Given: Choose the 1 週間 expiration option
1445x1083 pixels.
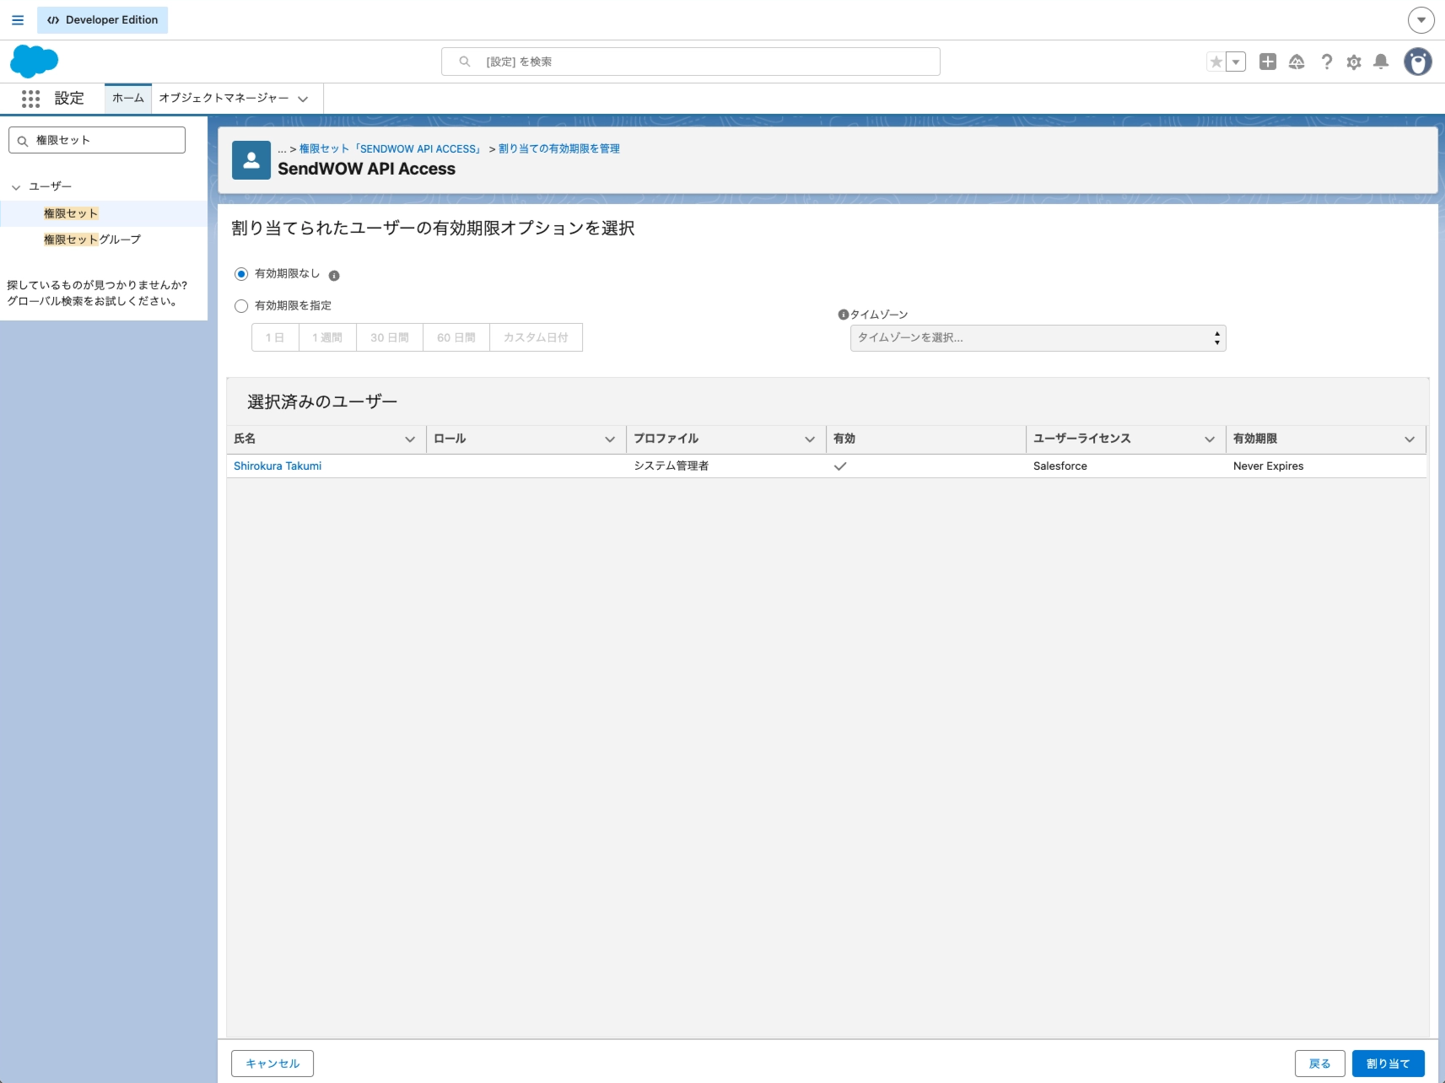Looking at the screenshot, I should (x=327, y=337).
